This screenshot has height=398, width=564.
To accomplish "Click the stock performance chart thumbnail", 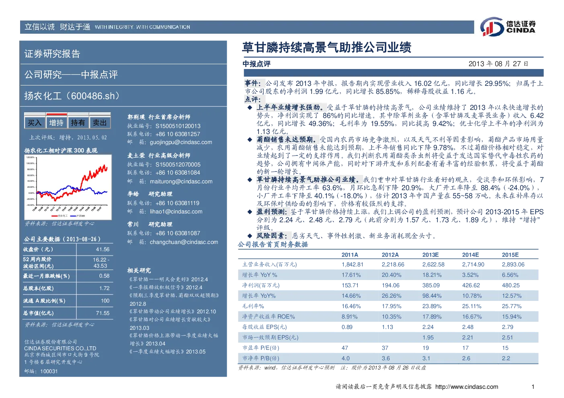I will [x=68, y=187].
